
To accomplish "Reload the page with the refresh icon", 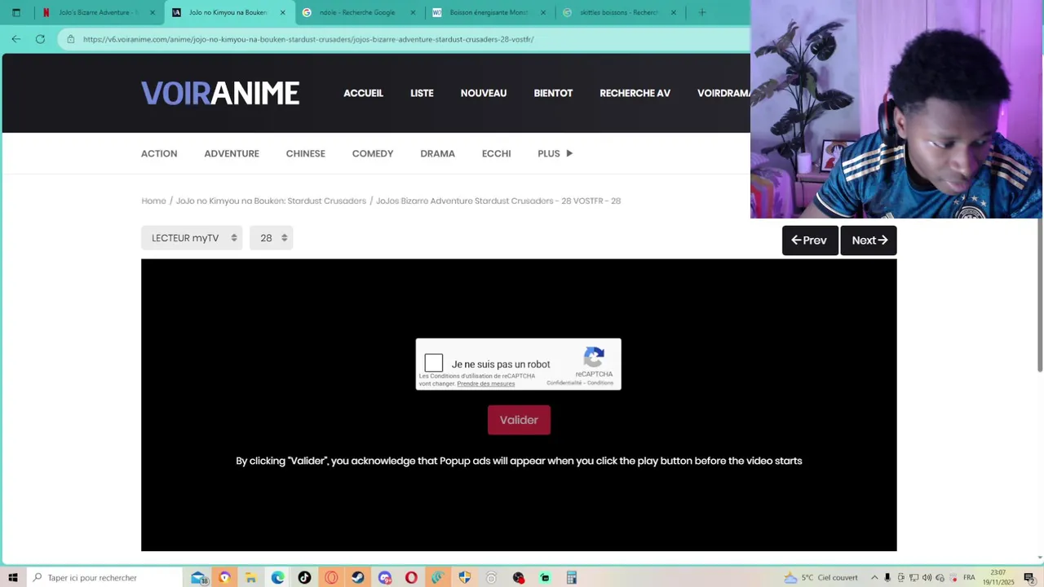I will coord(40,39).
